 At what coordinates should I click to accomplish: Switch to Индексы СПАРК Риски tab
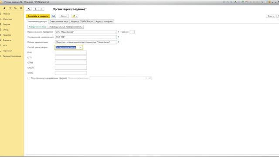pyautogui.click(x=82, y=21)
